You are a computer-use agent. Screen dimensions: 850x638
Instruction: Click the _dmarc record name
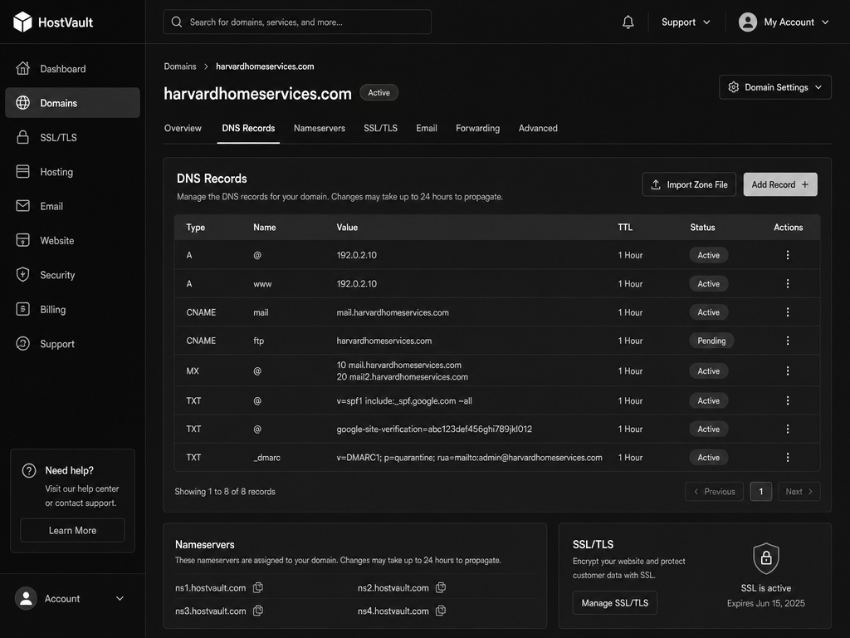tap(266, 458)
